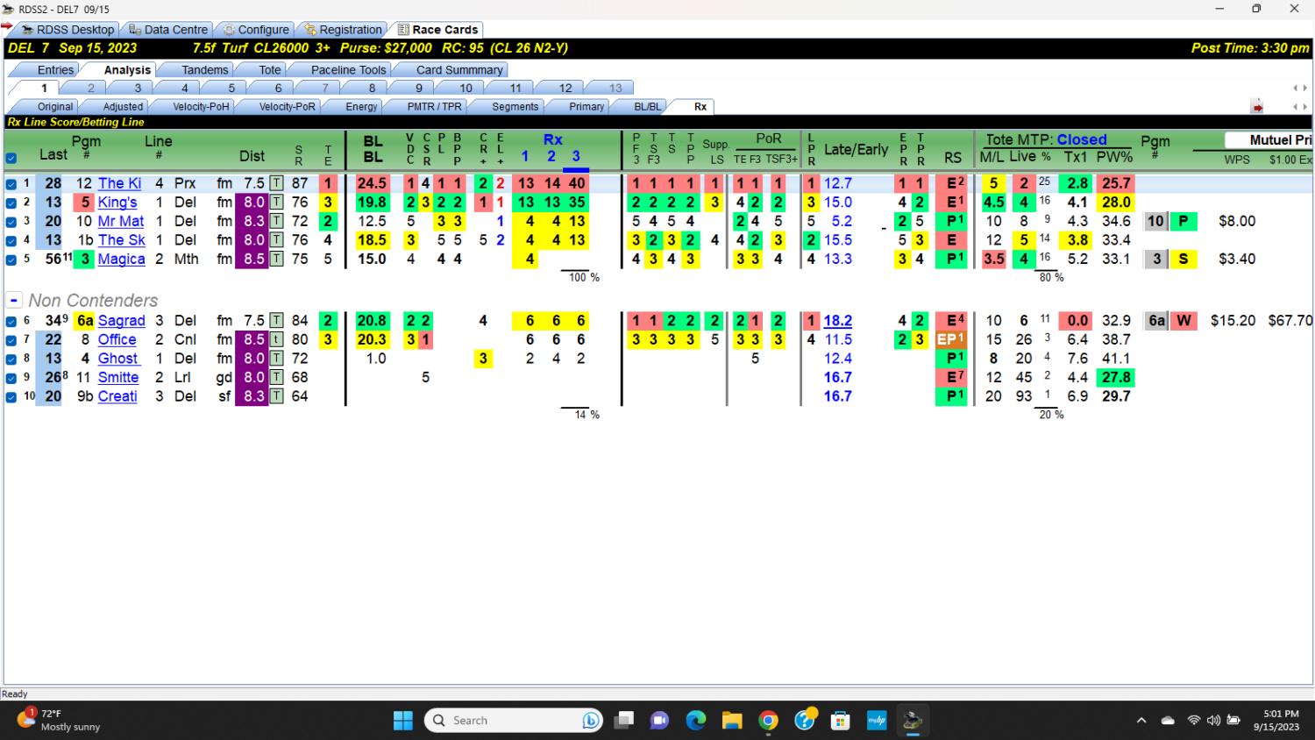Collapse the Non Contenders group
This screenshot has height=740, width=1315.
[14, 300]
